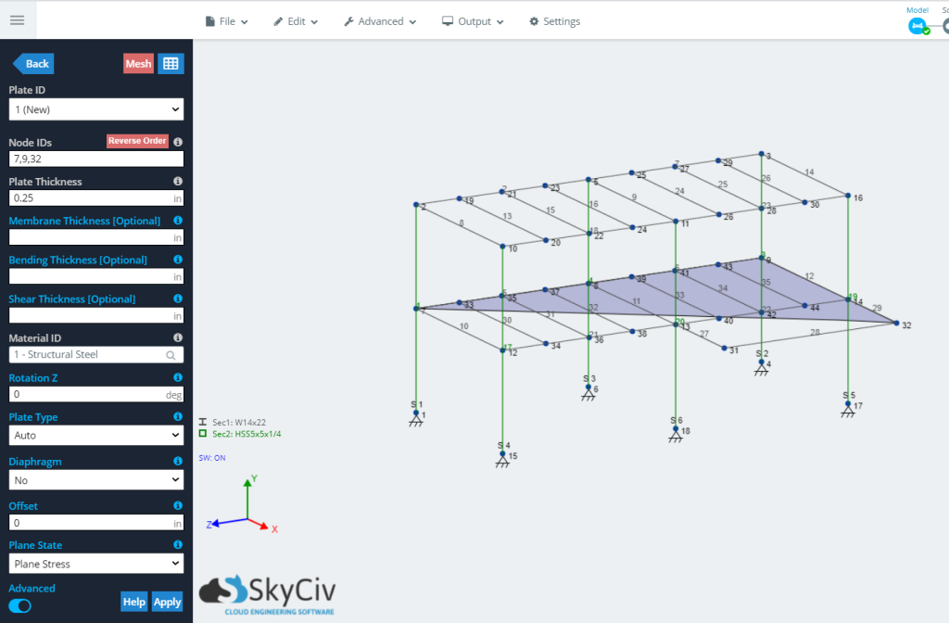Click the red Mesh button
949x623 pixels.
(x=139, y=64)
